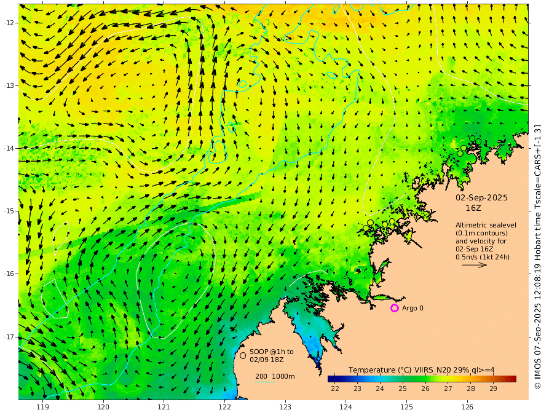The image size is (541, 418).
Task: Click the '16Z' time label
Action: (473, 208)
